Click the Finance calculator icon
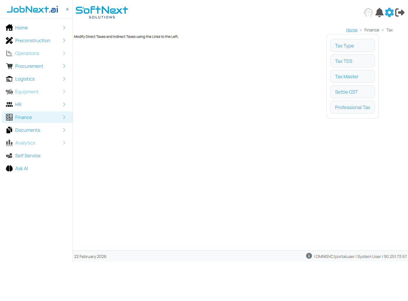408x301 pixels. click(x=9, y=117)
